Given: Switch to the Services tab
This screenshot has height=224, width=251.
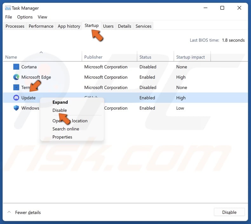Looking at the screenshot, I should 143,26.
